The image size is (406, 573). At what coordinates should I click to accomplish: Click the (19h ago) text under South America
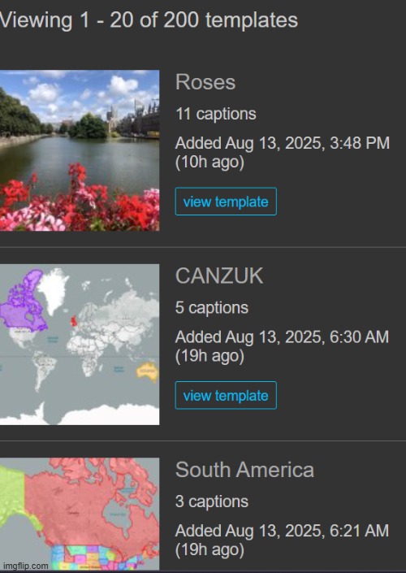209,550
